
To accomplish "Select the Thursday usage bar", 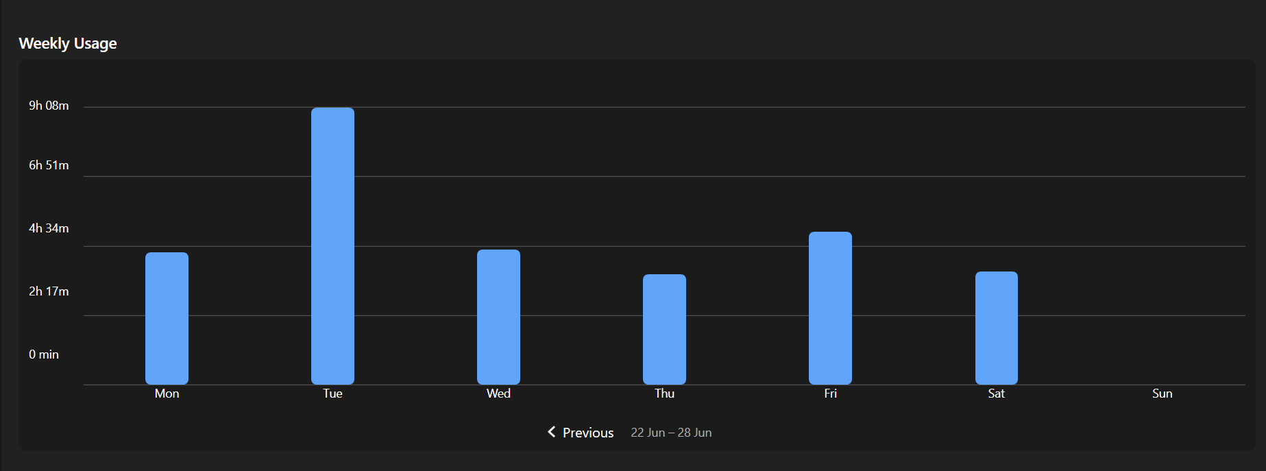I will [x=664, y=329].
